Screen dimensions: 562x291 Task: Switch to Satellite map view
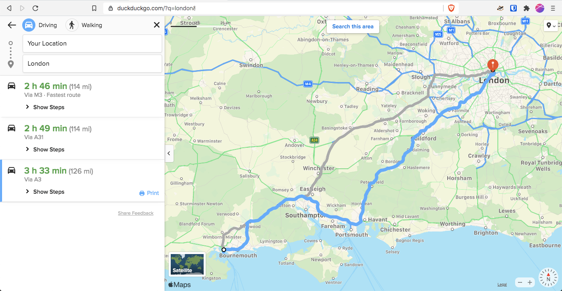tap(187, 264)
